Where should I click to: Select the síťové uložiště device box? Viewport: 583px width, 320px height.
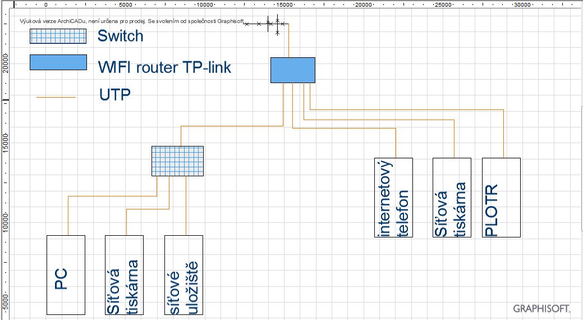[x=183, y=275]
